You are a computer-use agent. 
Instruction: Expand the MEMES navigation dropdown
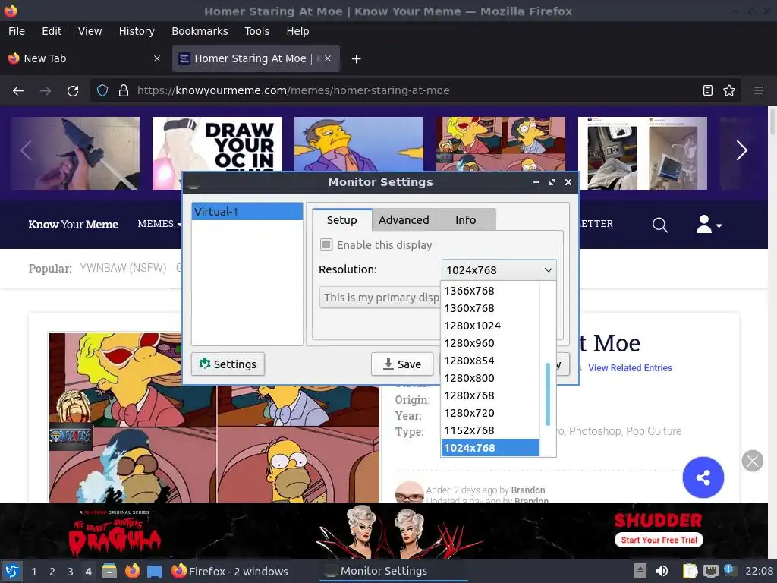point(159,224)
